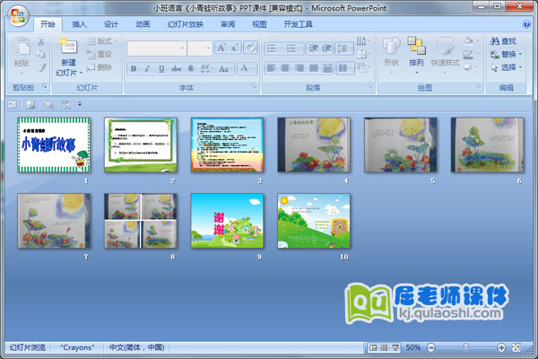Open the Slide Show (幻灯片放映) tab
Image resolution: width=538 pixels, height=359 pixels.
[186, 24]
